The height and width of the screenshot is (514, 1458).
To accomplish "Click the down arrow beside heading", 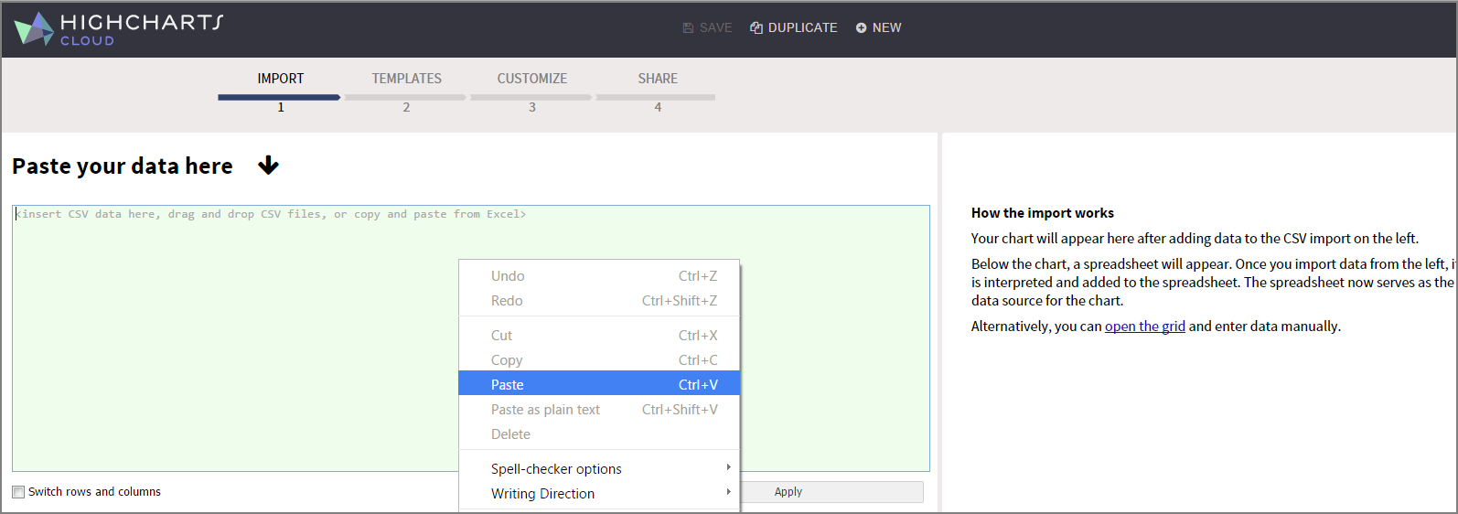I will click(268, 166).
